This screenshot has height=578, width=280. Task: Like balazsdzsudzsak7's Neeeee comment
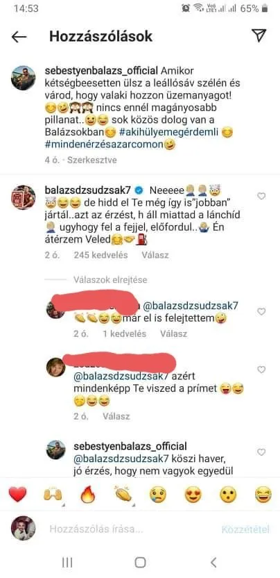(261, 196)
